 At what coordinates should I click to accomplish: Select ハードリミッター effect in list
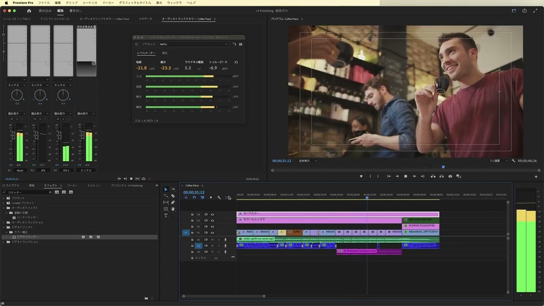click(x=27, y=218)
